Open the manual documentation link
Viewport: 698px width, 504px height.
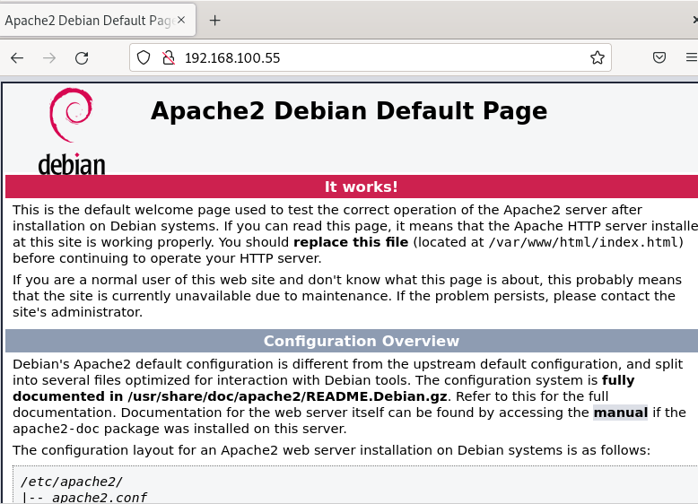620,413
